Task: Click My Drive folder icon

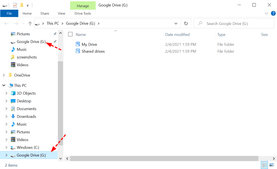Action: (78, 44)
